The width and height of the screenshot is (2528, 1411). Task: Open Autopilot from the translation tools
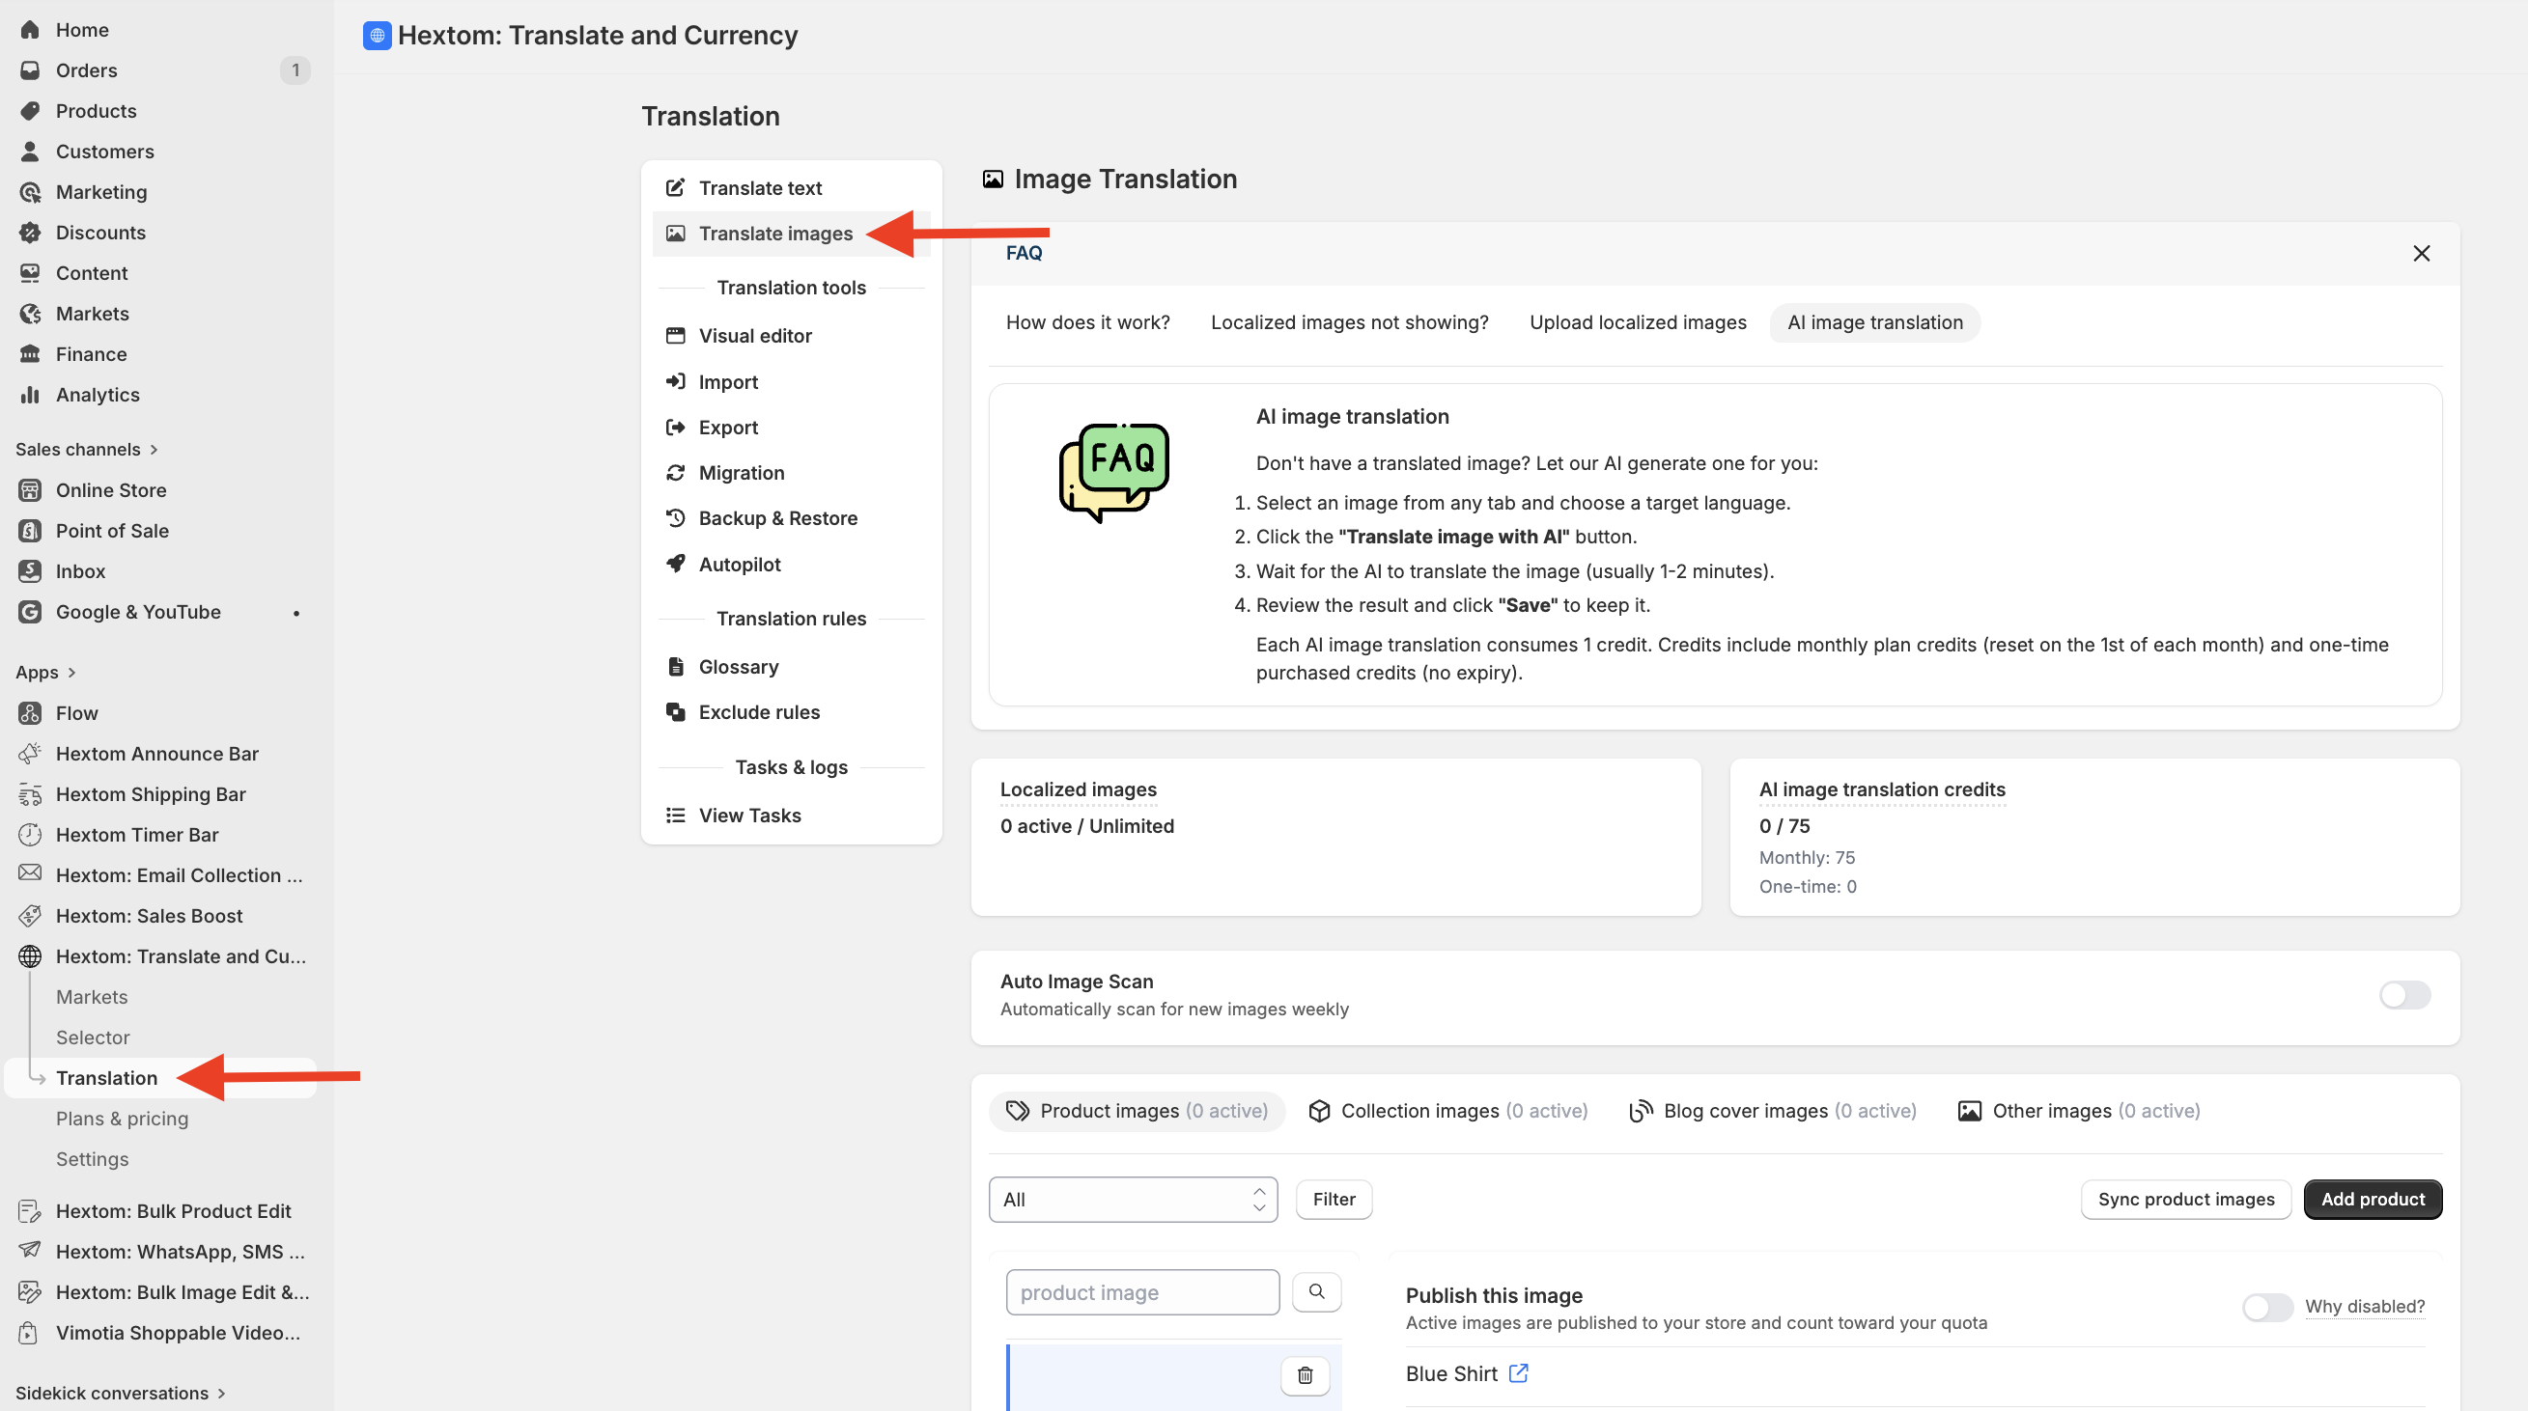click(739, 564)
